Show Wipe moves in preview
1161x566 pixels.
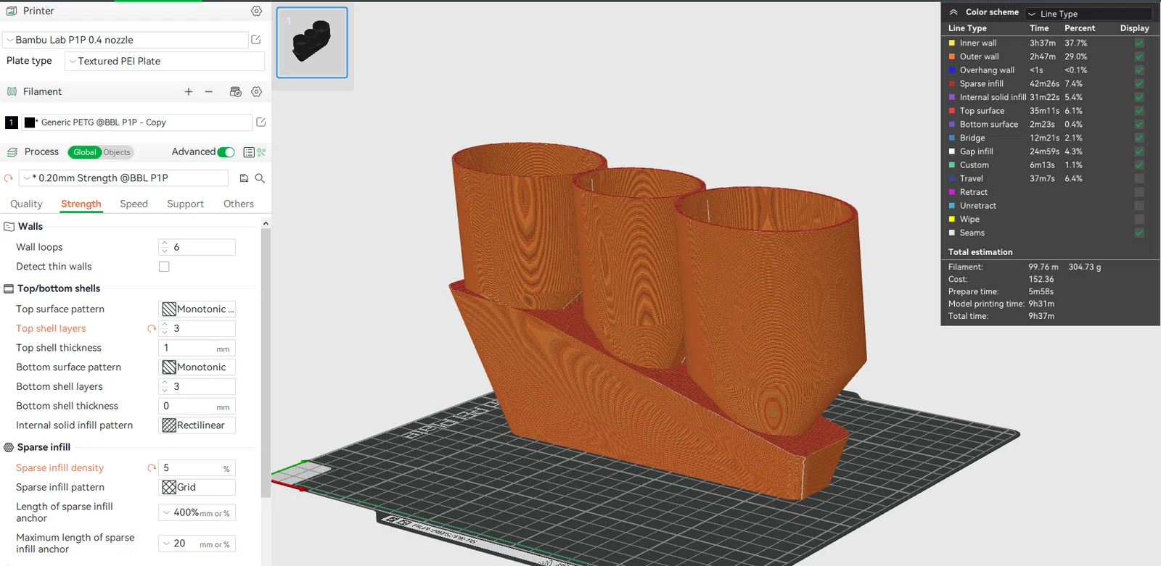click(x=1139, y=220)
